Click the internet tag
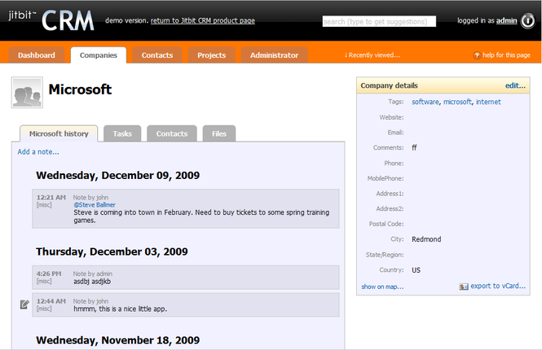Screen dimensions: 542x350 (x=488, y=102)
